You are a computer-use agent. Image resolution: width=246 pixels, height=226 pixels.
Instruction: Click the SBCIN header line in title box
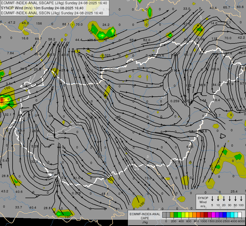52,13
